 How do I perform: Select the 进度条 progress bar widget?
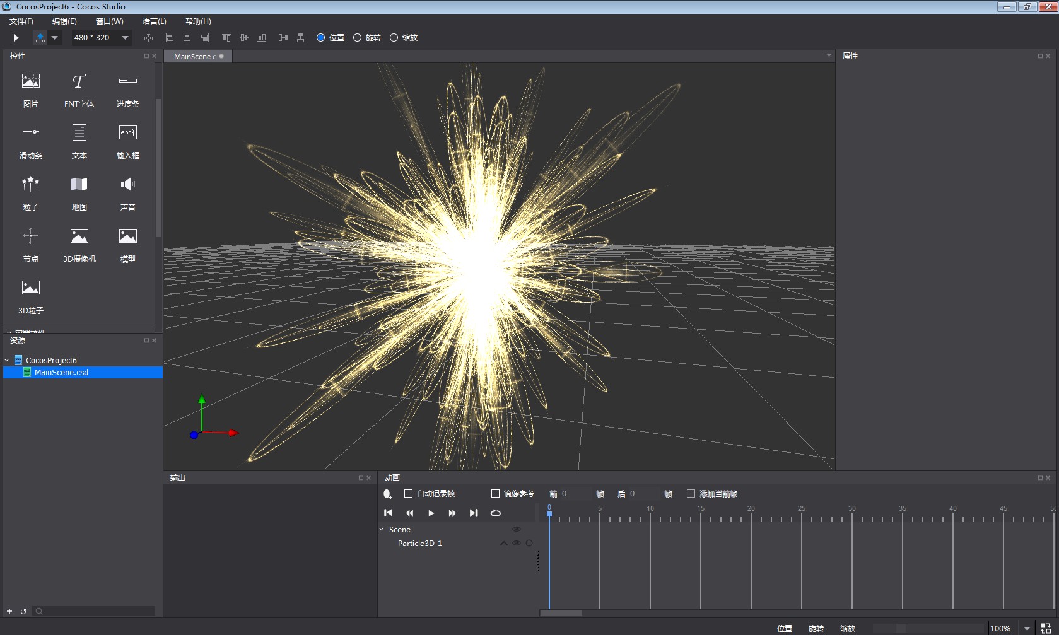[x=128, y=90]
